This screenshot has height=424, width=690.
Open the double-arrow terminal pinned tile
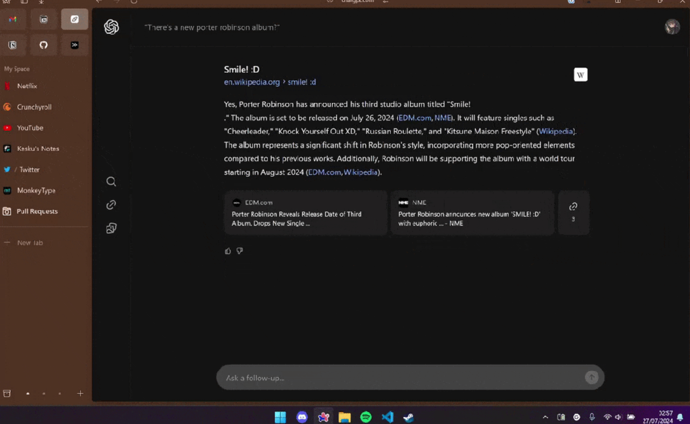click(x=74, y=45)
